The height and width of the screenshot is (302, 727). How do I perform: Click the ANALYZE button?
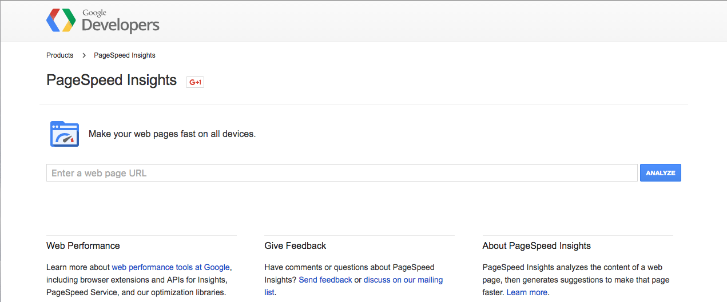click(x=661, y=173)
